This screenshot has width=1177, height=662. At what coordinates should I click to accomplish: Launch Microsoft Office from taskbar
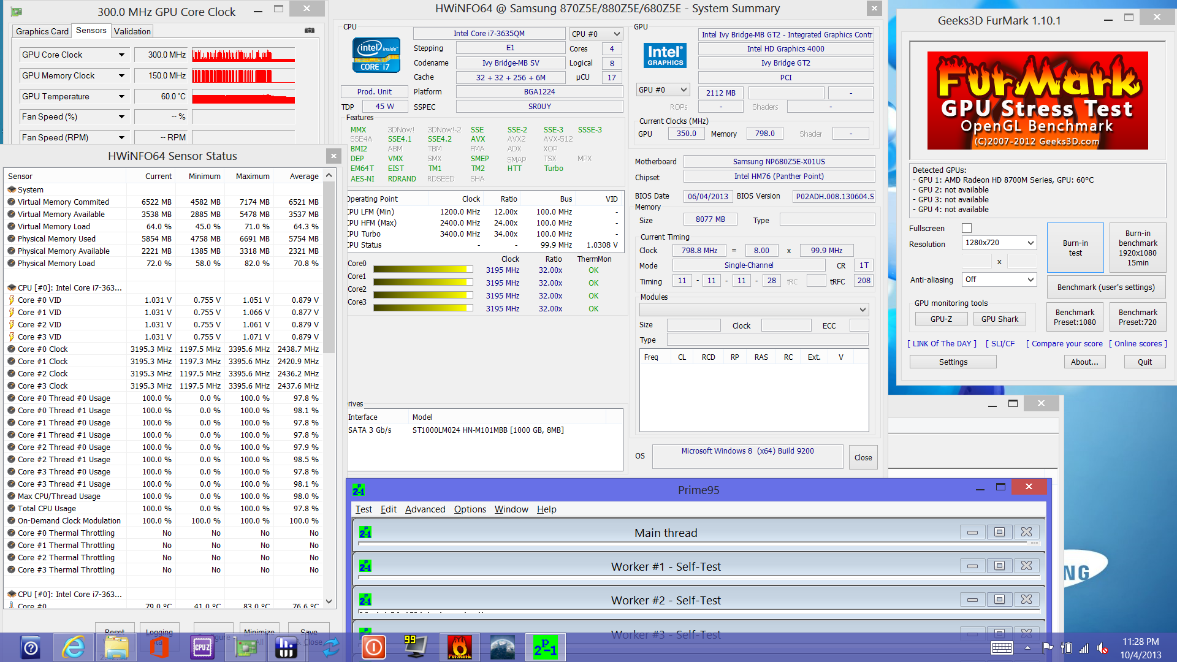point(159,647)
